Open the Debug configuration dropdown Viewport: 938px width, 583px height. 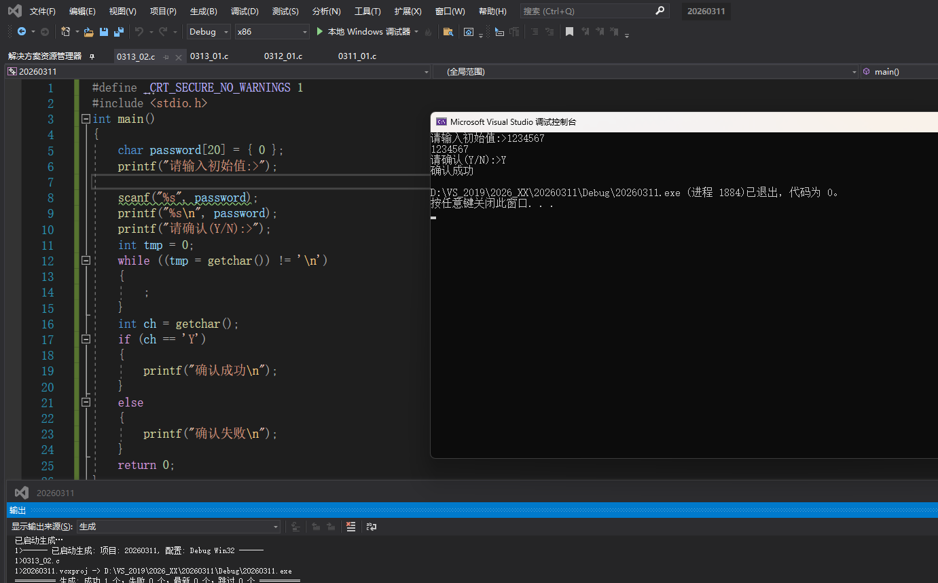click(x=209, y=32)
